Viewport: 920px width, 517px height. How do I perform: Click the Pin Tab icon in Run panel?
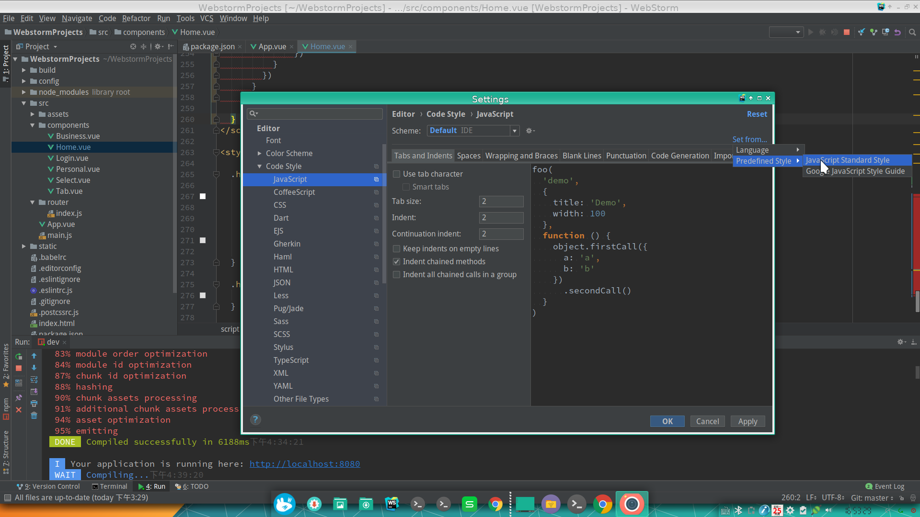(19, 398)
